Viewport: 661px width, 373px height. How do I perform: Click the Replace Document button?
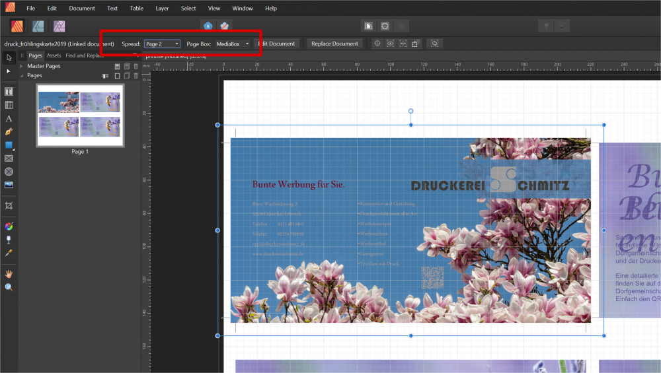click(x=334, y=44)
